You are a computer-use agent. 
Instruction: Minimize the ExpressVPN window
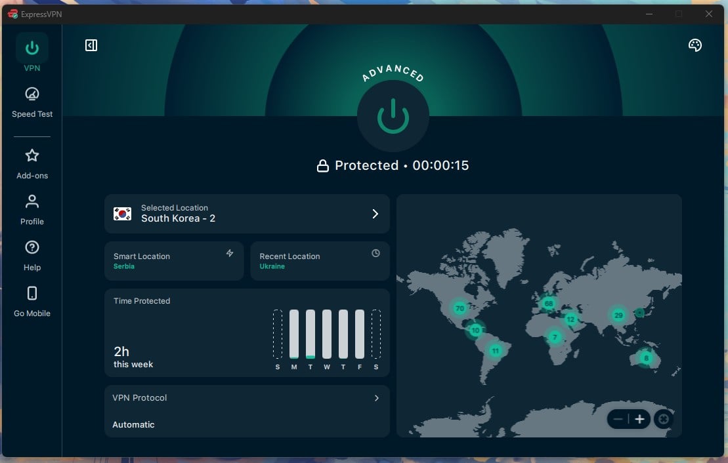coord(649,14)
